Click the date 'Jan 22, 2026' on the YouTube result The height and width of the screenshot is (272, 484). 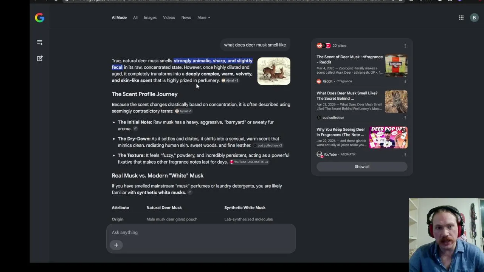click(326, 141)
